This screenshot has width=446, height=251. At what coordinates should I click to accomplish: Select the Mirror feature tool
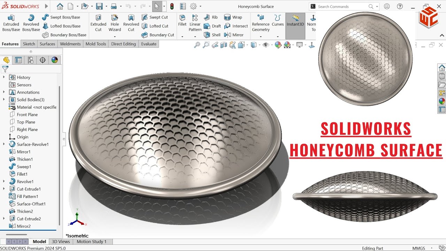click(234, 35)
